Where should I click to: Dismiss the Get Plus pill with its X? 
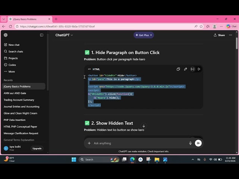click(151, 35)
